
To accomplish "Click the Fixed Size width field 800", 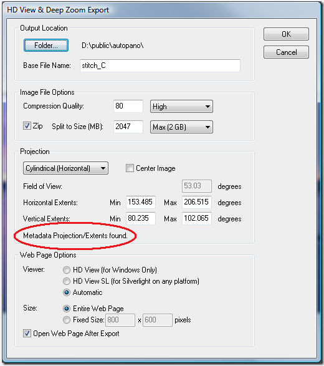I will click(x=120, y=320).
